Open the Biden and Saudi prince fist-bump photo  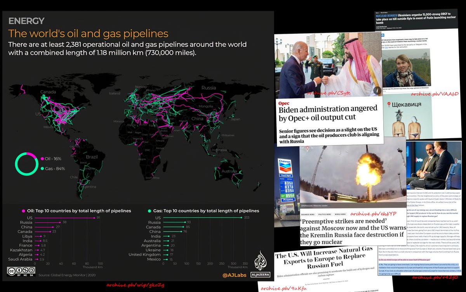click(326, 64)
